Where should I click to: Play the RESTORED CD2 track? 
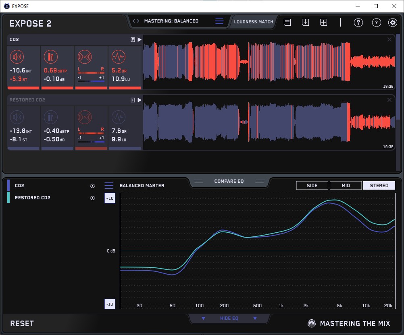(140, 100)
